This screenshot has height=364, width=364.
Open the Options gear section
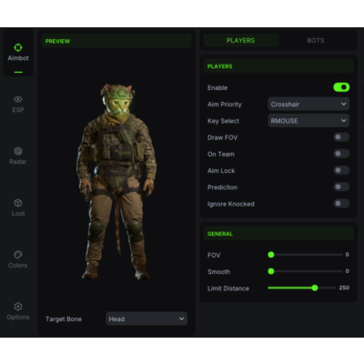pos(18,311)
